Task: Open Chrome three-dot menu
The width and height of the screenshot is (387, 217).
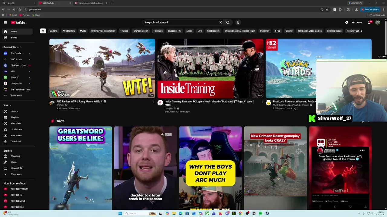Action: (x=383, y=9)
